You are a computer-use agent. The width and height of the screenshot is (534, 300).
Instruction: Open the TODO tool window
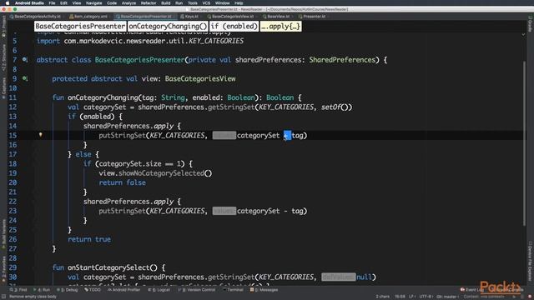(x=93, y=290)
